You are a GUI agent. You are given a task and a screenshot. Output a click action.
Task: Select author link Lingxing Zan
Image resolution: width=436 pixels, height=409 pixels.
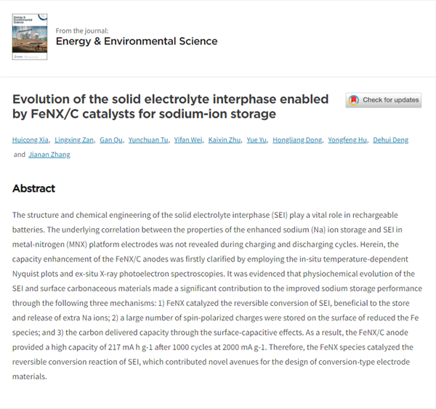click(x=75, y=139)
